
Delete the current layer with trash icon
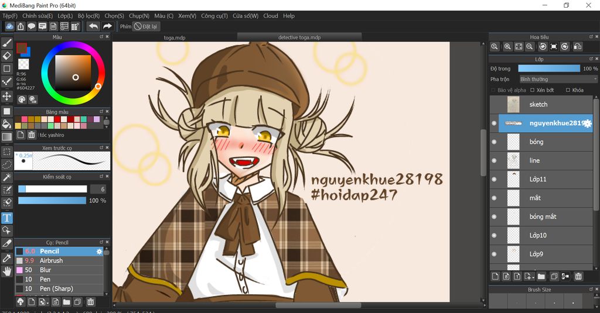coord(578,276)
